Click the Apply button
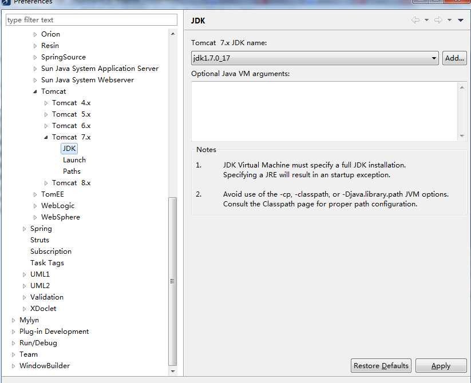 [x=441, y=366]
